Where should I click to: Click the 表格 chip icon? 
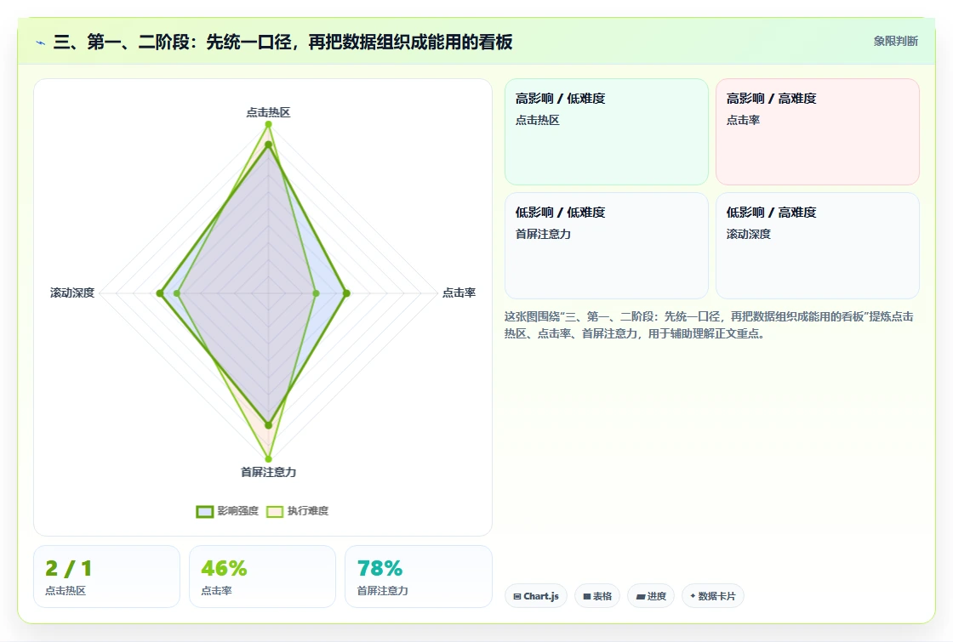coord(586,596)
